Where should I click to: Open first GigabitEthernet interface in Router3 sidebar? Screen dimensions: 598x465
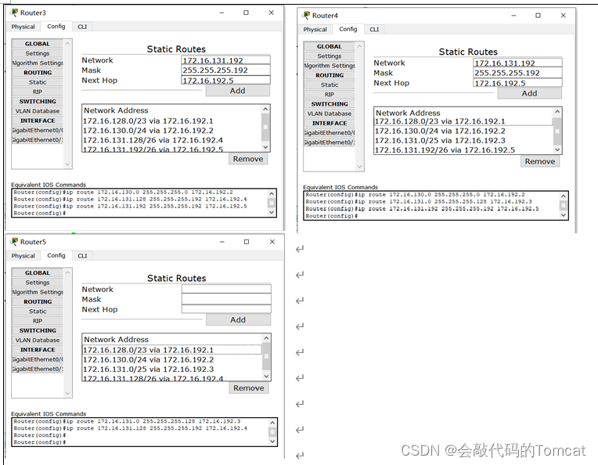pyautogui.click(x=38, y=130)
